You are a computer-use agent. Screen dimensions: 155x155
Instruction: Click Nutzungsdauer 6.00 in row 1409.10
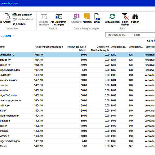tap(85, 141)
